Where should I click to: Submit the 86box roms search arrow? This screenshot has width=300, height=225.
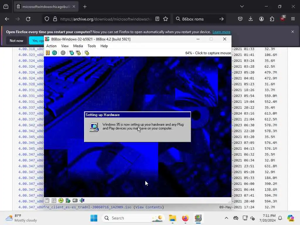coord(221,19)
